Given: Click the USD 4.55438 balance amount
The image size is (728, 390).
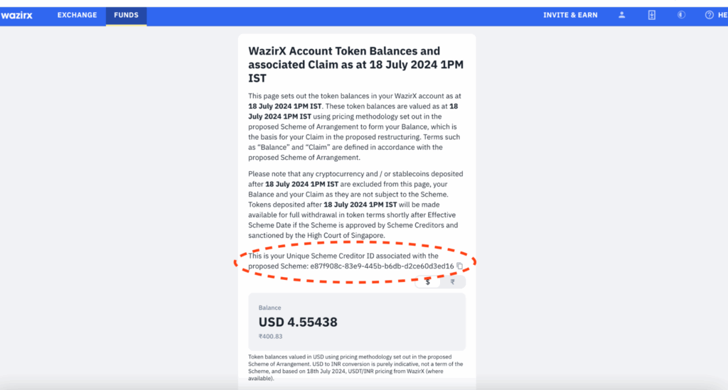Looking at the screenshot, I should tap(298, 322).
